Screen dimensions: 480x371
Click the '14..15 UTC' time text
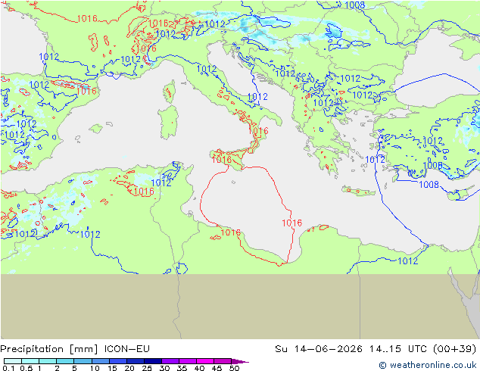pos(398,349)
